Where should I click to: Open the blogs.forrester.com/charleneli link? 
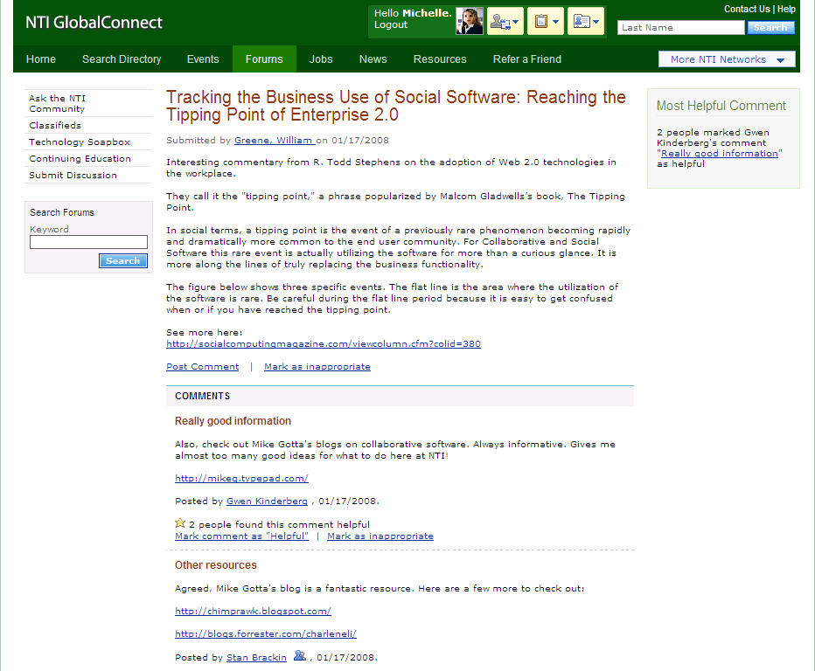coord(266,634)
